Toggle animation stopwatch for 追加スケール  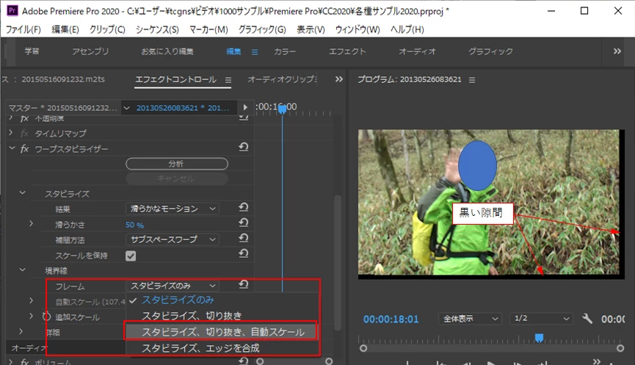coord(46,317)
